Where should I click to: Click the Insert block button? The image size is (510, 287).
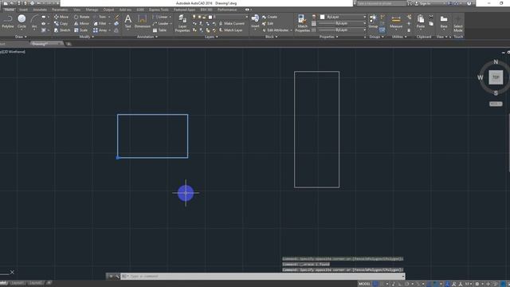pyautogui.click(x=255, y=22)
